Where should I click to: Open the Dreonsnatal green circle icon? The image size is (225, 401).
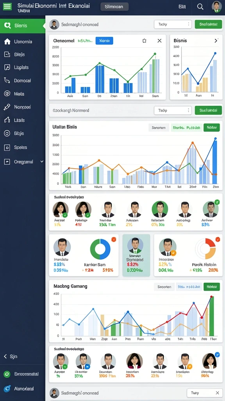tap(7, 374)
